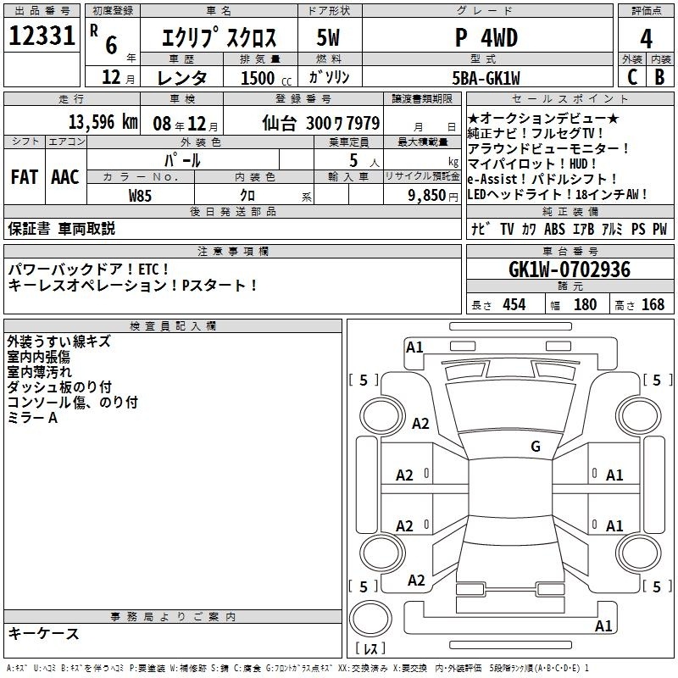
Task: Click the exterior grade C cell
Action: click(631, 76)
